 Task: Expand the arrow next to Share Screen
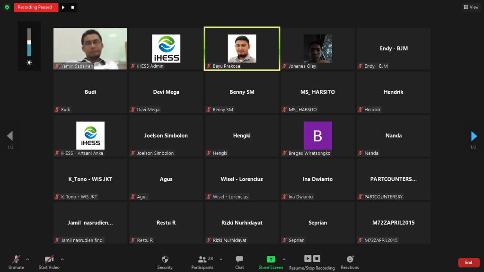[x=284, y=259]
